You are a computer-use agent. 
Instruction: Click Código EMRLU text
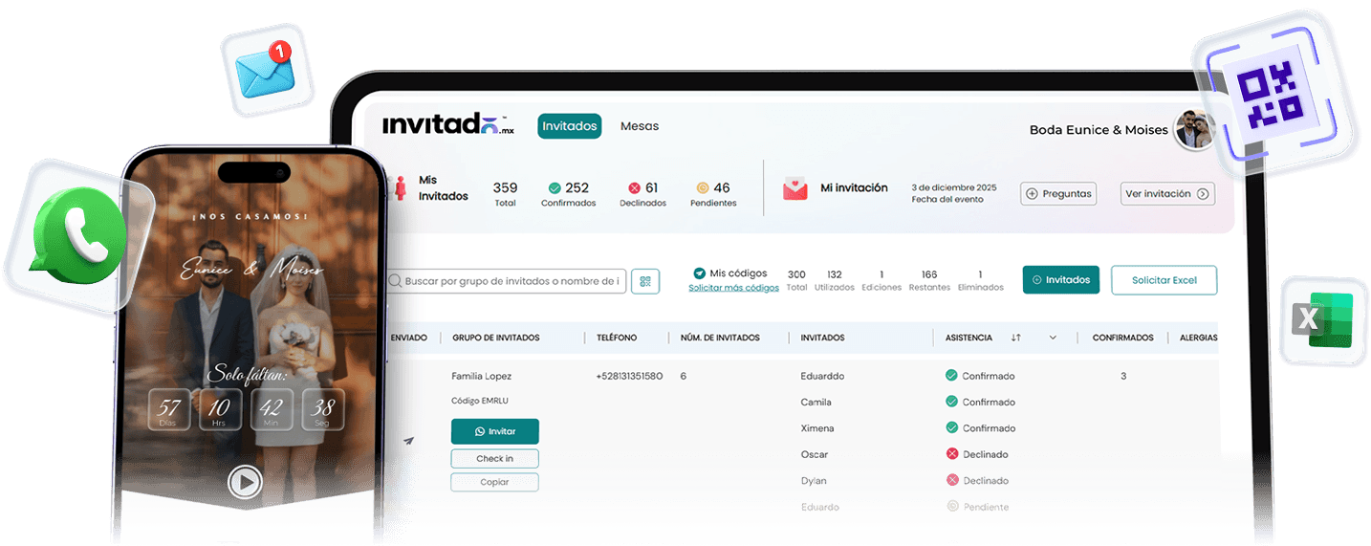(480, 401)
